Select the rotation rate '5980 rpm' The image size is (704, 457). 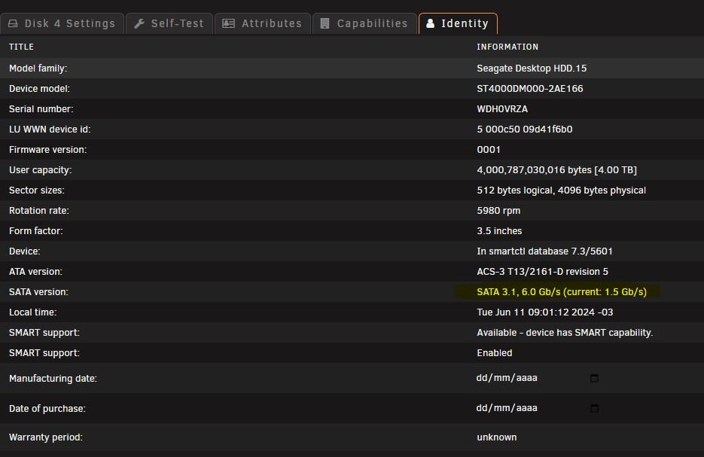click(498, 211)
